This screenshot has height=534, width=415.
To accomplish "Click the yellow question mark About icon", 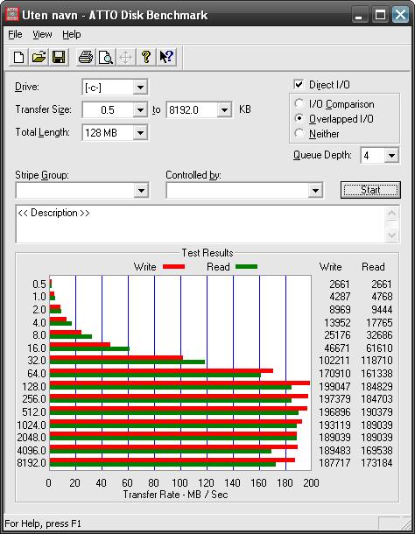I will pos(146,57).
